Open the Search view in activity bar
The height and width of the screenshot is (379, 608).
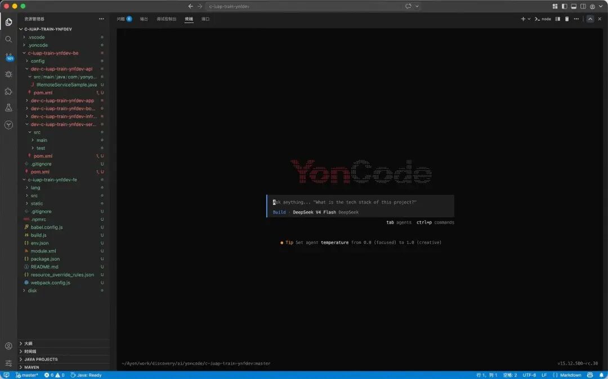point(8,39)
